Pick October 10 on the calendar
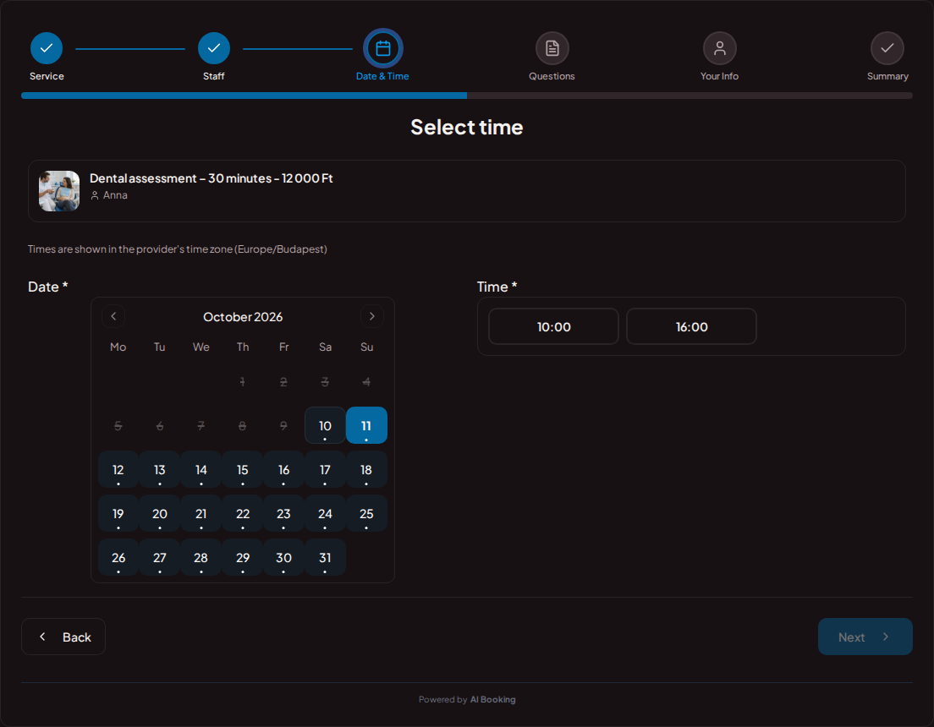This screenshot has height=727, width=934. (325, 425)
